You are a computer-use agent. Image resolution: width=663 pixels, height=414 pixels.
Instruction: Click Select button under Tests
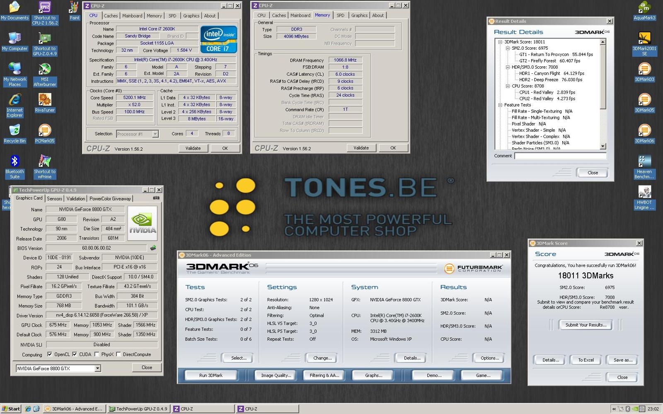coord(239,358)
